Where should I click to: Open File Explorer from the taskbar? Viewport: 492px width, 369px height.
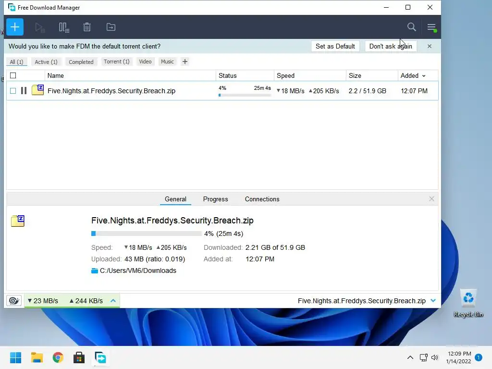(x=37, y=357)
